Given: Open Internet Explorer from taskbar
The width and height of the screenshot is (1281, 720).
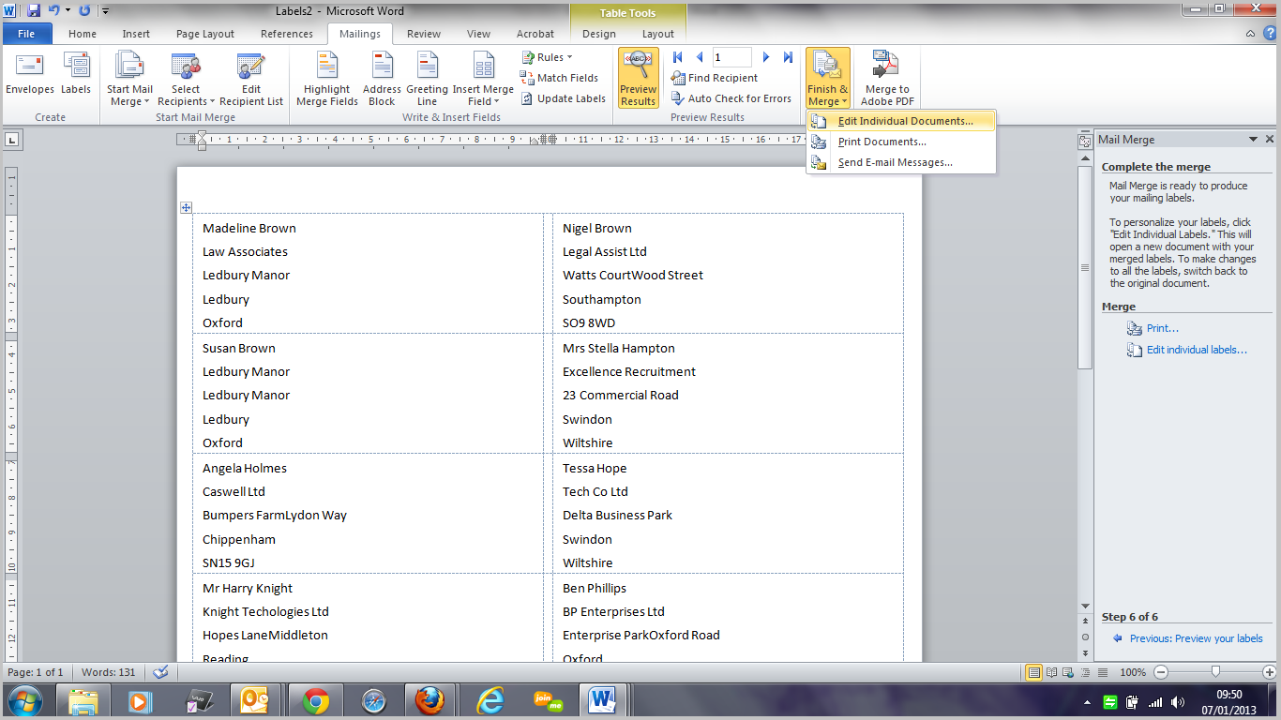Looking at the screenshot, I should coord(490,701).
